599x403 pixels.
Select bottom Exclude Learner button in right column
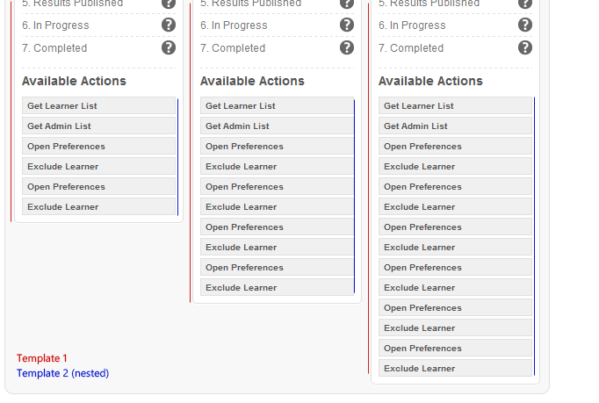coord(455,369)
